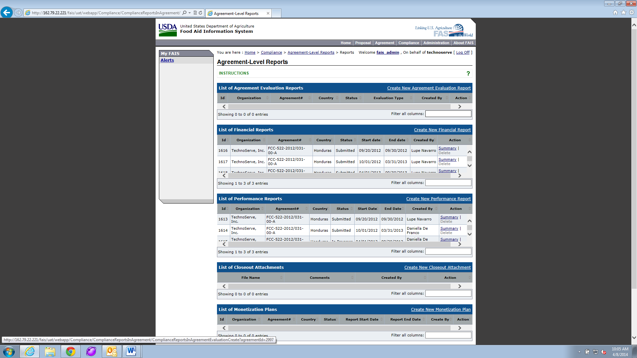Click the Financial Reports filter input field

[x=448, y=183]
